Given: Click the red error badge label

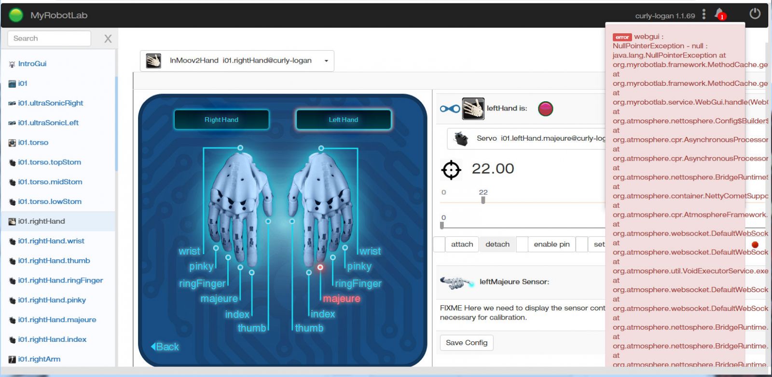Looking at the screenshot, I should (622, 37).
